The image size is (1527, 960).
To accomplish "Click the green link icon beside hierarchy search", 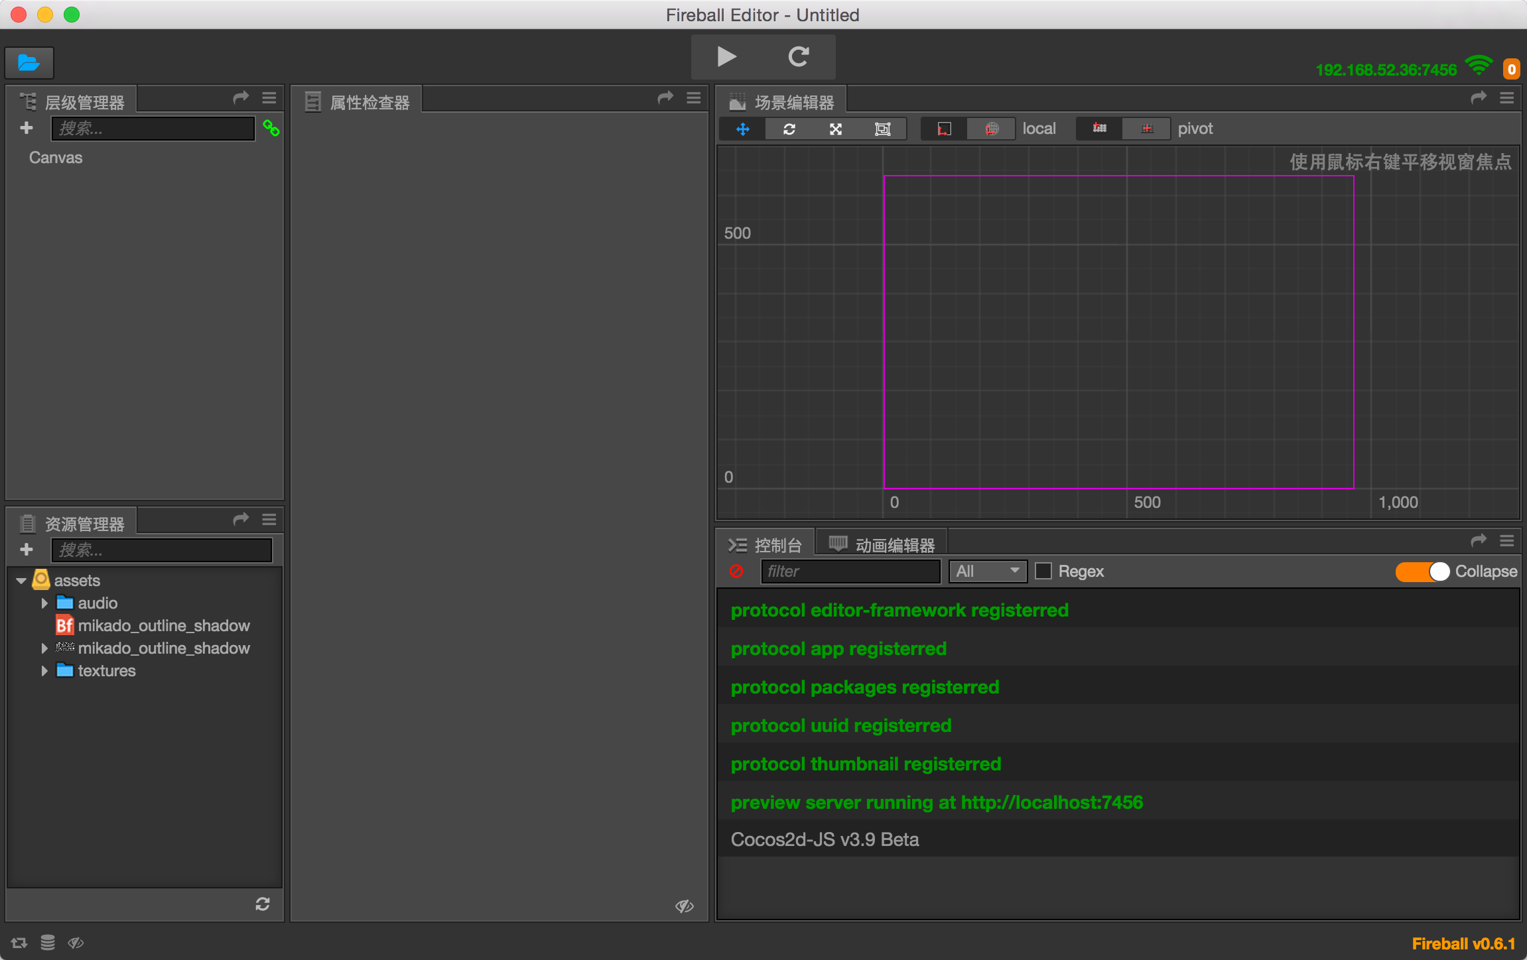I will tap(271, 128).
